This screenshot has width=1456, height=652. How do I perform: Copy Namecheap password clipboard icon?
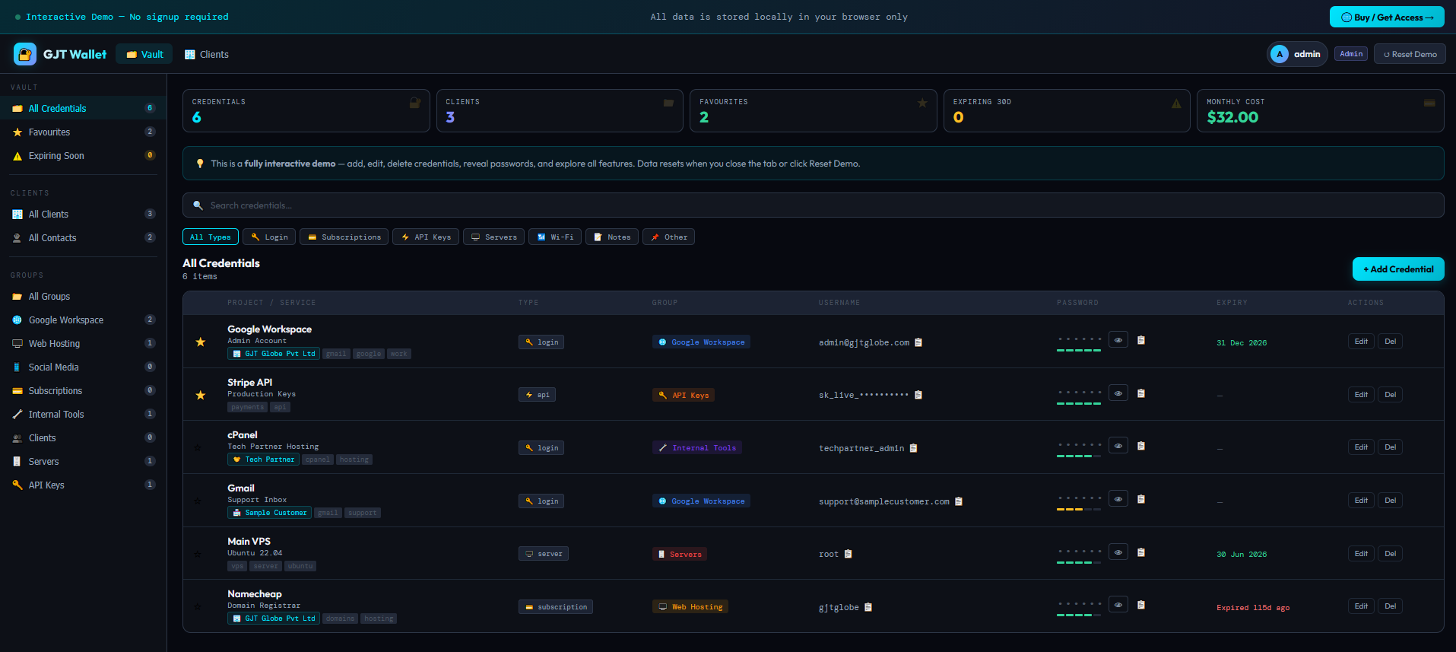tap(1141, 605)
